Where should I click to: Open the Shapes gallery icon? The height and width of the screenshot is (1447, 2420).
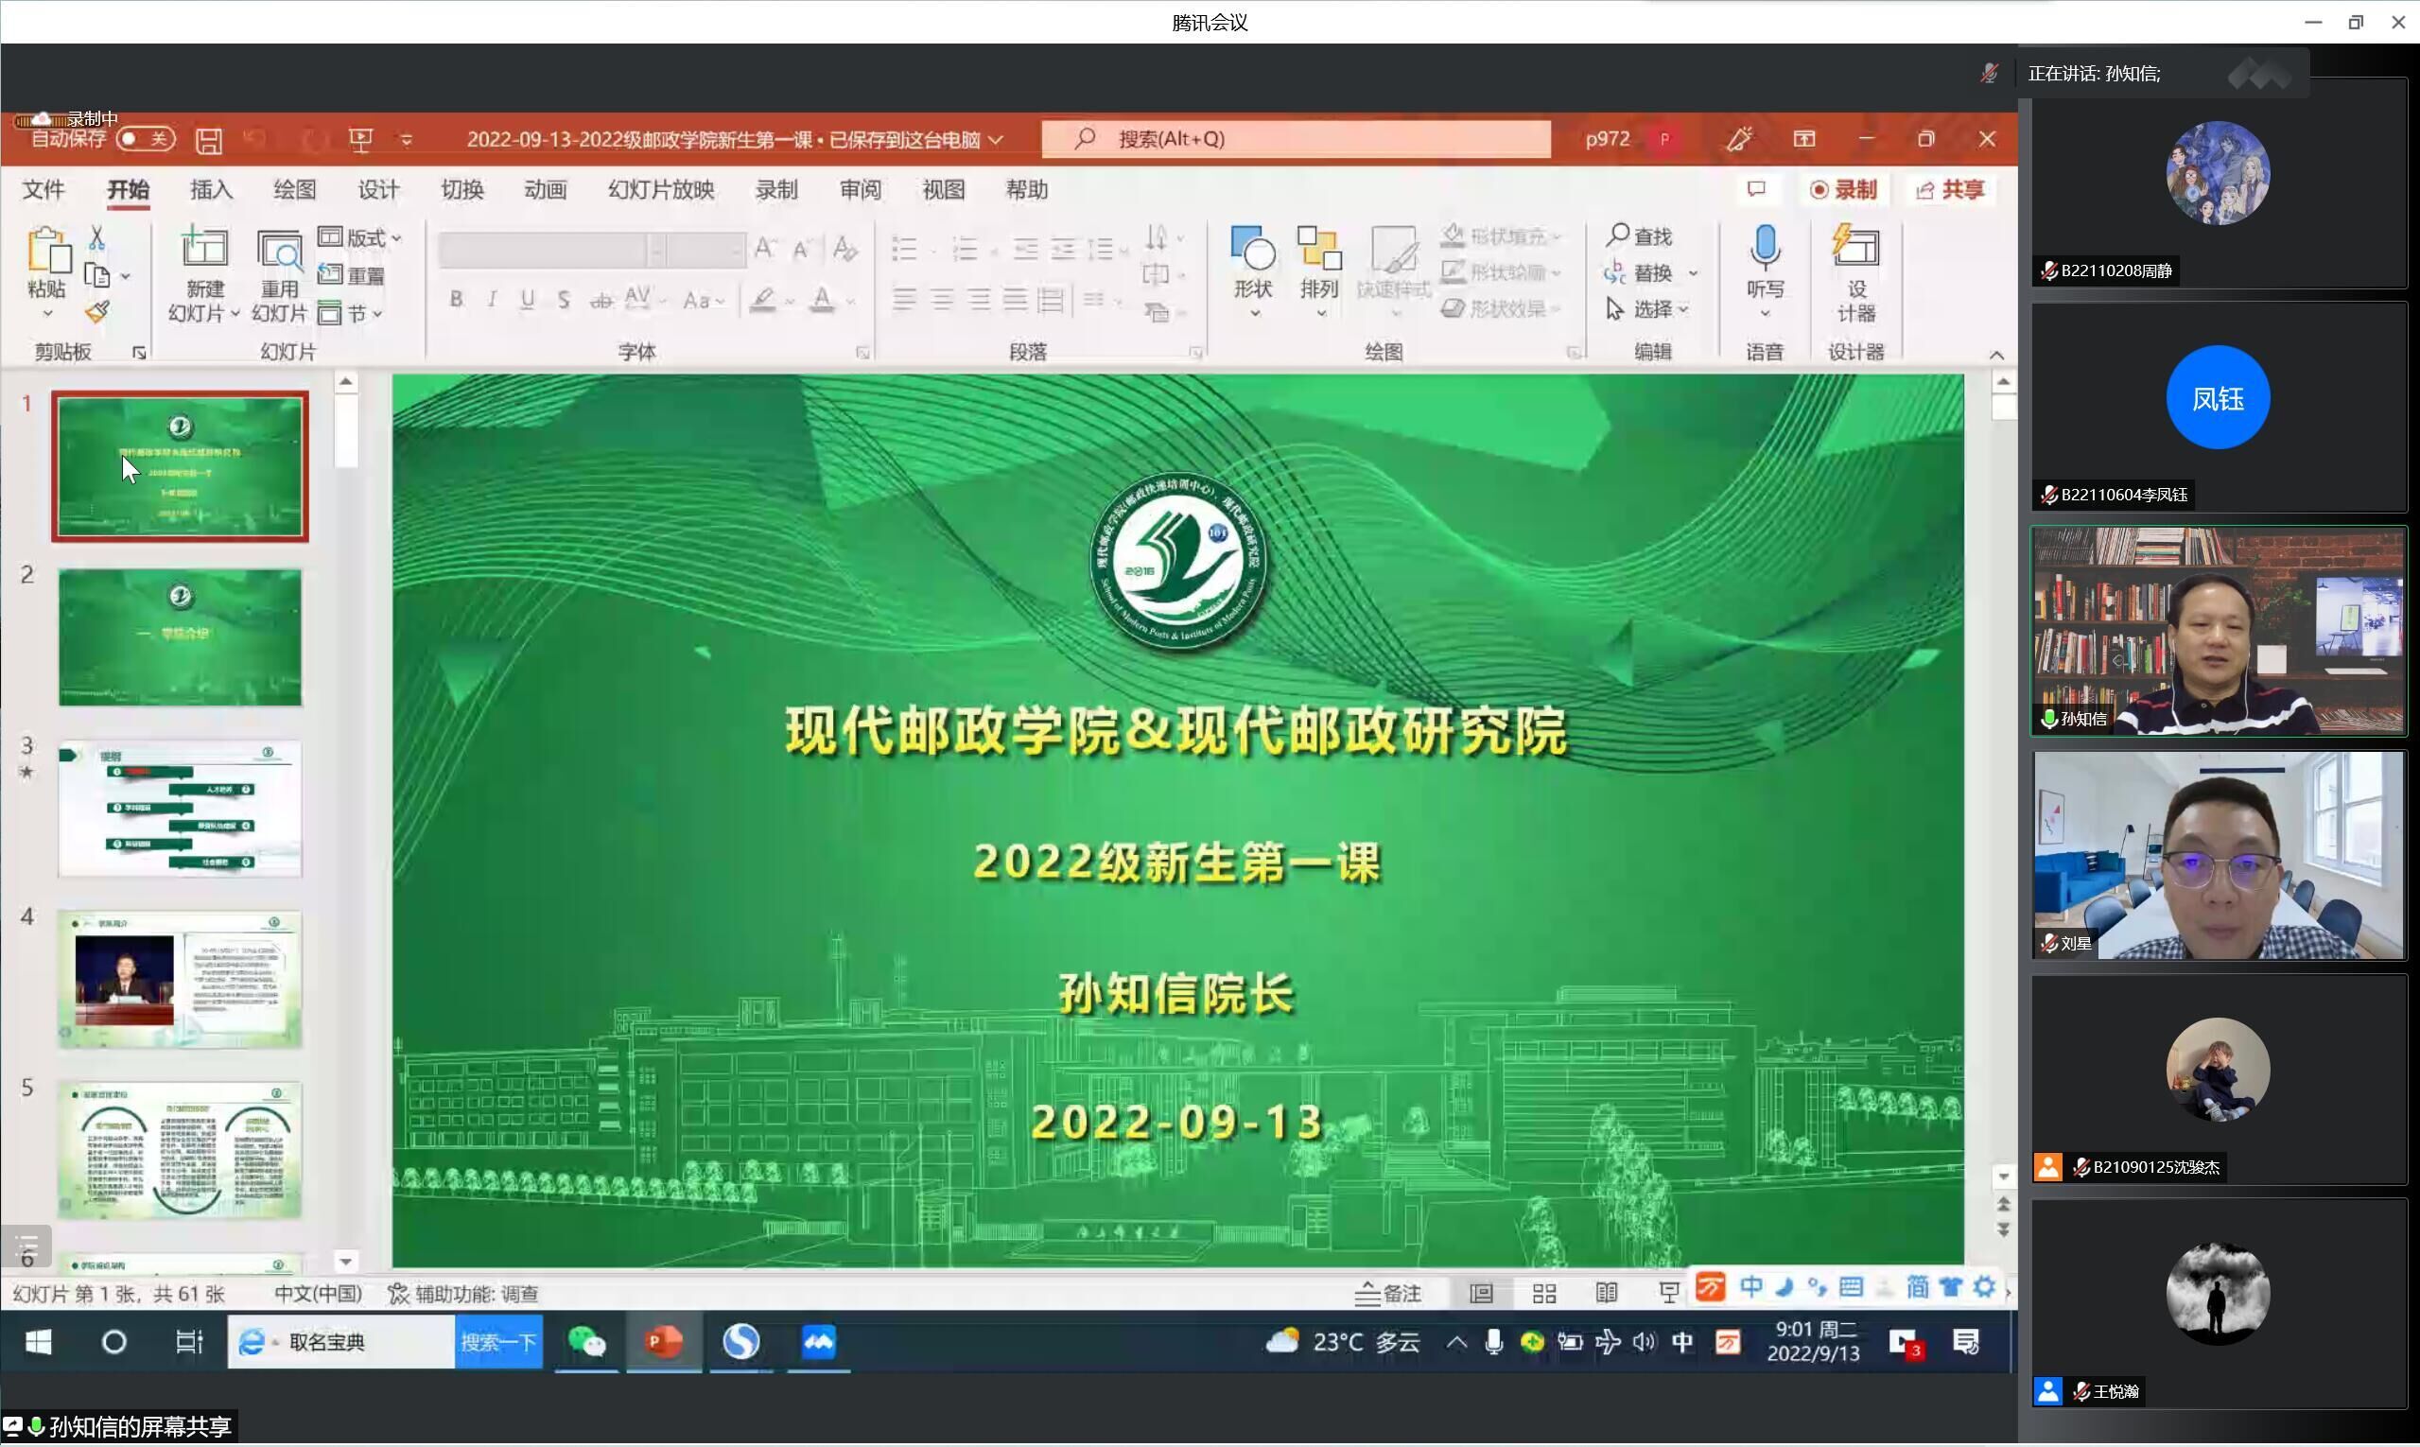(1253, 252)
